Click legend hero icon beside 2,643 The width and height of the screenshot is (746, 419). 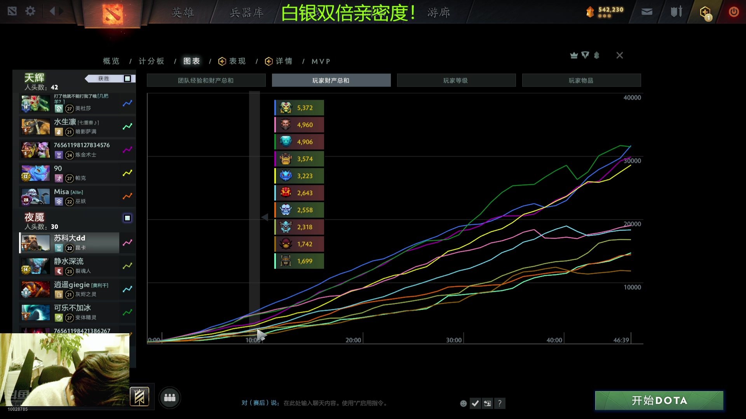coord(286,193)
